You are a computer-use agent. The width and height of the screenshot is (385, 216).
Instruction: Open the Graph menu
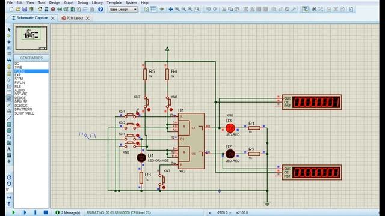(x=69, y=2)
